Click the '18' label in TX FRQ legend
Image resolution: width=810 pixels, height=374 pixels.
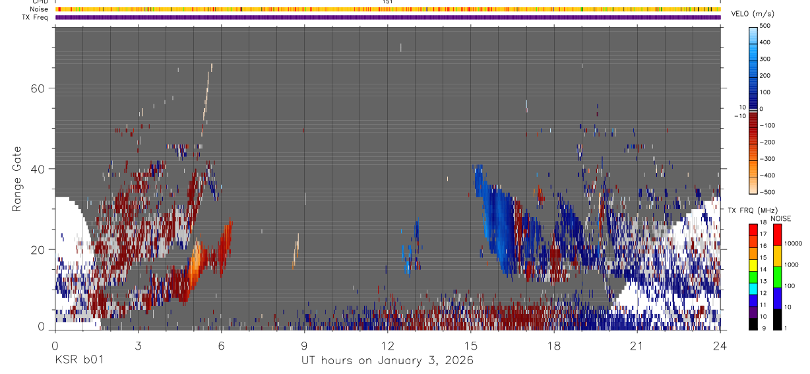pyautogui.click(x=763, y=223)
